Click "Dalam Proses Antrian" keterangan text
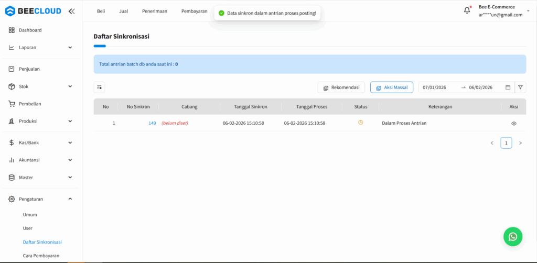This screenshot has height=263, width=537. (x=404, y=123)
